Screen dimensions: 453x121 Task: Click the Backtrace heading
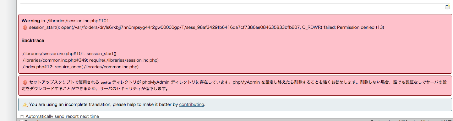(33, 40)
